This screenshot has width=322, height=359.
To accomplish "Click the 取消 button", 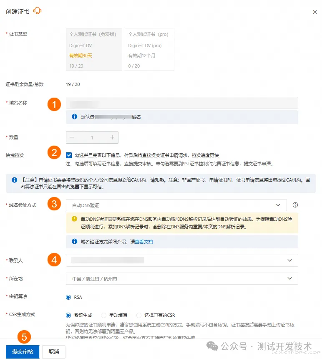I will point(54,351).
